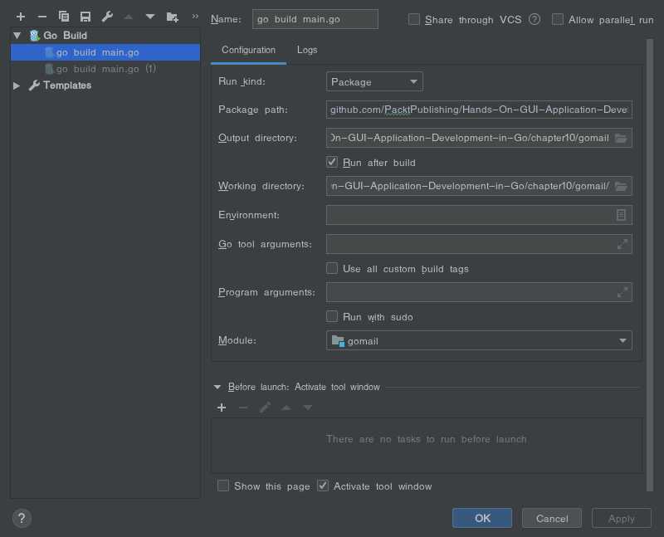Browse for the Working directory folder
Screen dimensions: 664x537
(621, 187)
